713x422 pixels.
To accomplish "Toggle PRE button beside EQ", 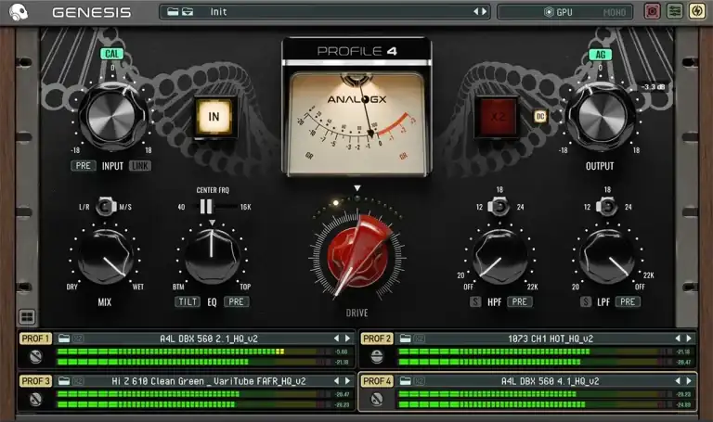I will (236, 301).
